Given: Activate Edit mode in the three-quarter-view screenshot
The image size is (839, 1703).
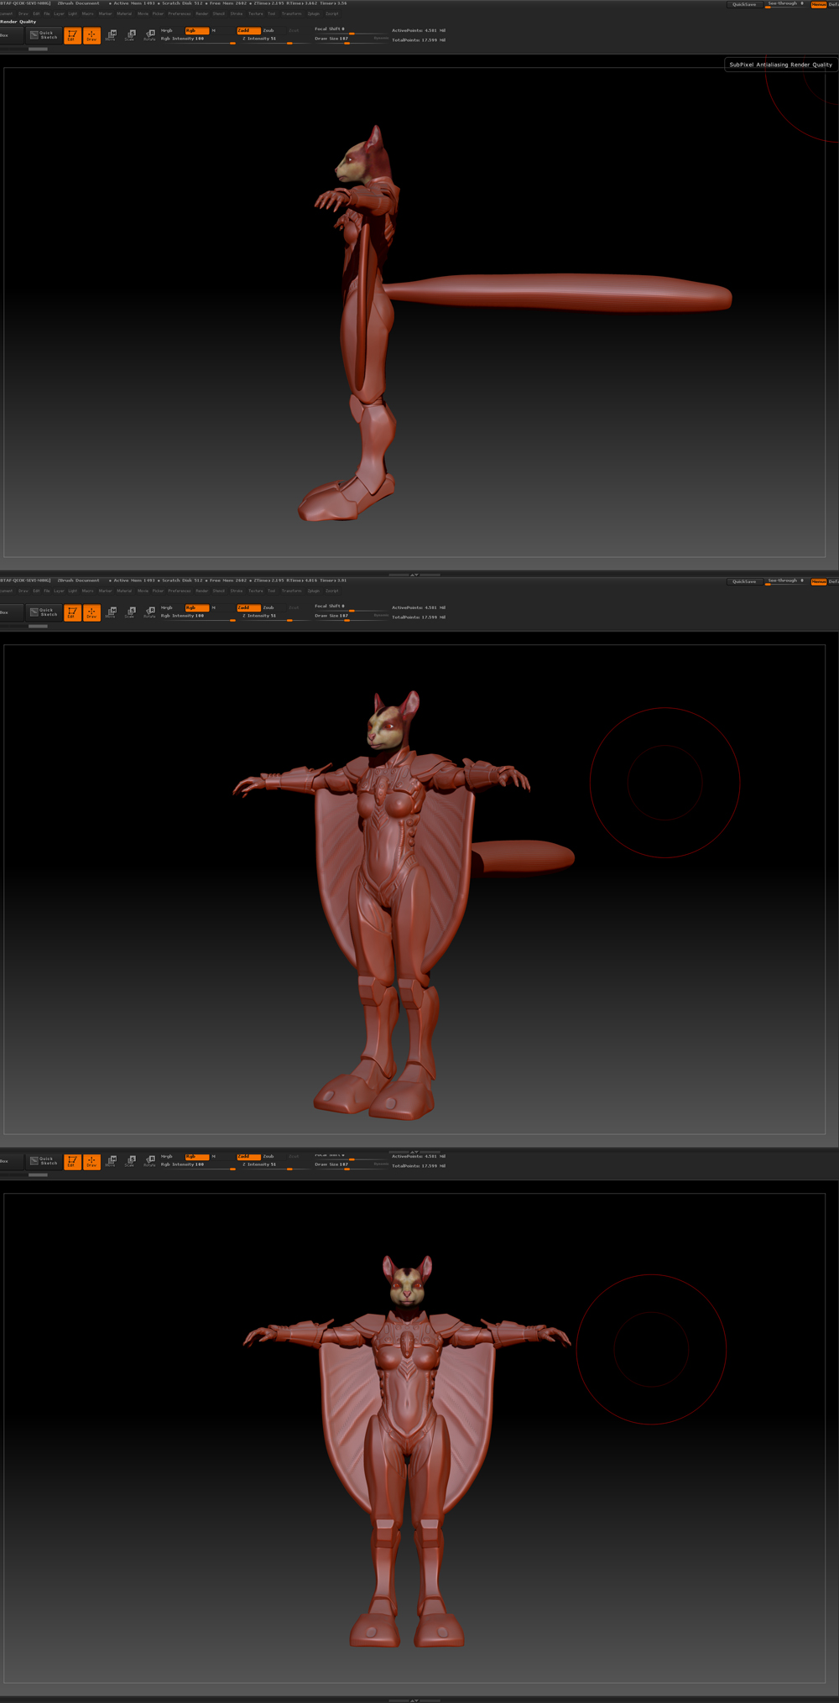Looking at the screenshot, I should (72, 612).
